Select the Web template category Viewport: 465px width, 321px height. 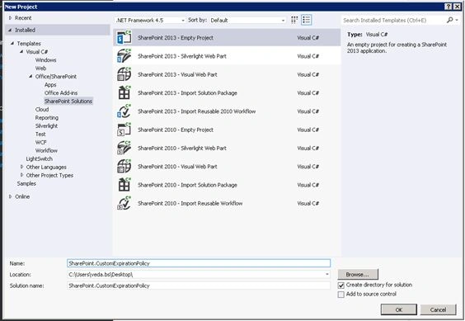coord(40,68)
